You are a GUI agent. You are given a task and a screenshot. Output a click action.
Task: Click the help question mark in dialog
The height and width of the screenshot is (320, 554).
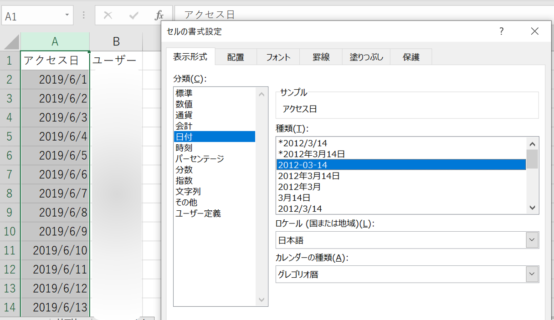tap(501, 31)
